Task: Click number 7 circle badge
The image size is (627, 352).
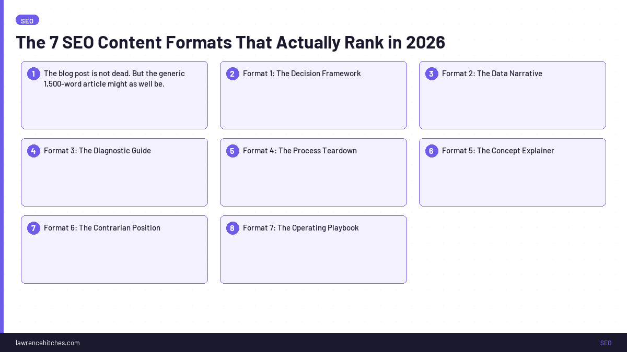Action: (33, 228)
